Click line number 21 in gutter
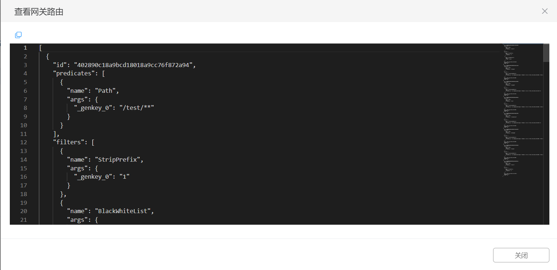557x270 pixels. (24, 220)
